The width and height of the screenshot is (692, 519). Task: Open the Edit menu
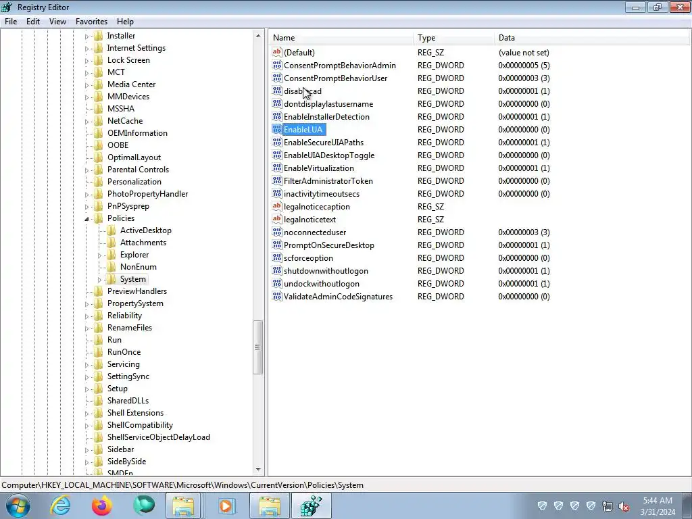pos(33,21)
